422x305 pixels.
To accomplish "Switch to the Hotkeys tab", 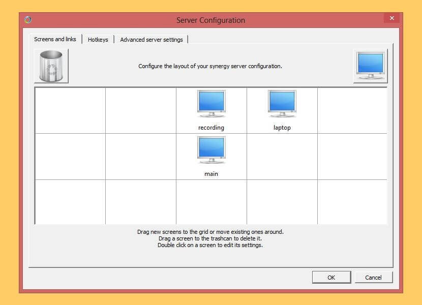I will [98, 40].
